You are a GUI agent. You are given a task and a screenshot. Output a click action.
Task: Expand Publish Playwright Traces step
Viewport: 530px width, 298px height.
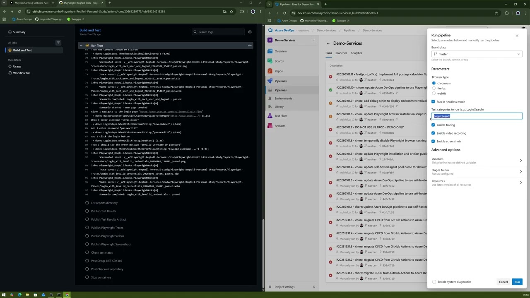(x=107, y=228)
